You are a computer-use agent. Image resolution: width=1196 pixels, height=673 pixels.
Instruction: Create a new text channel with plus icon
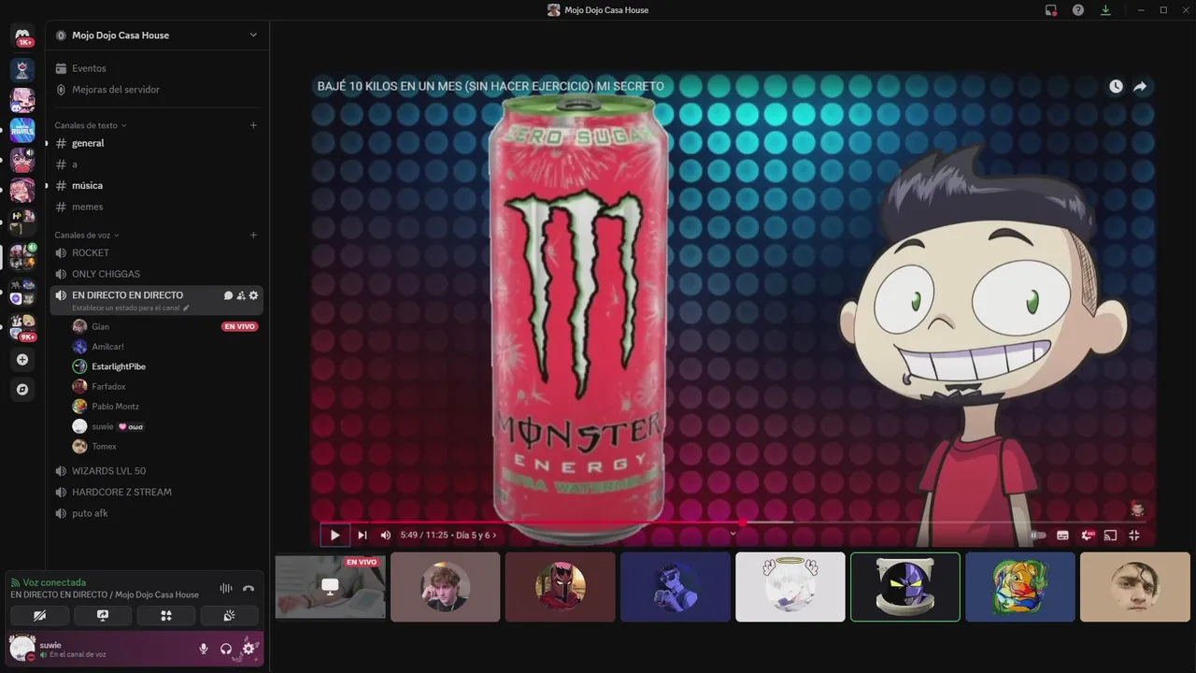click(253, 125)
